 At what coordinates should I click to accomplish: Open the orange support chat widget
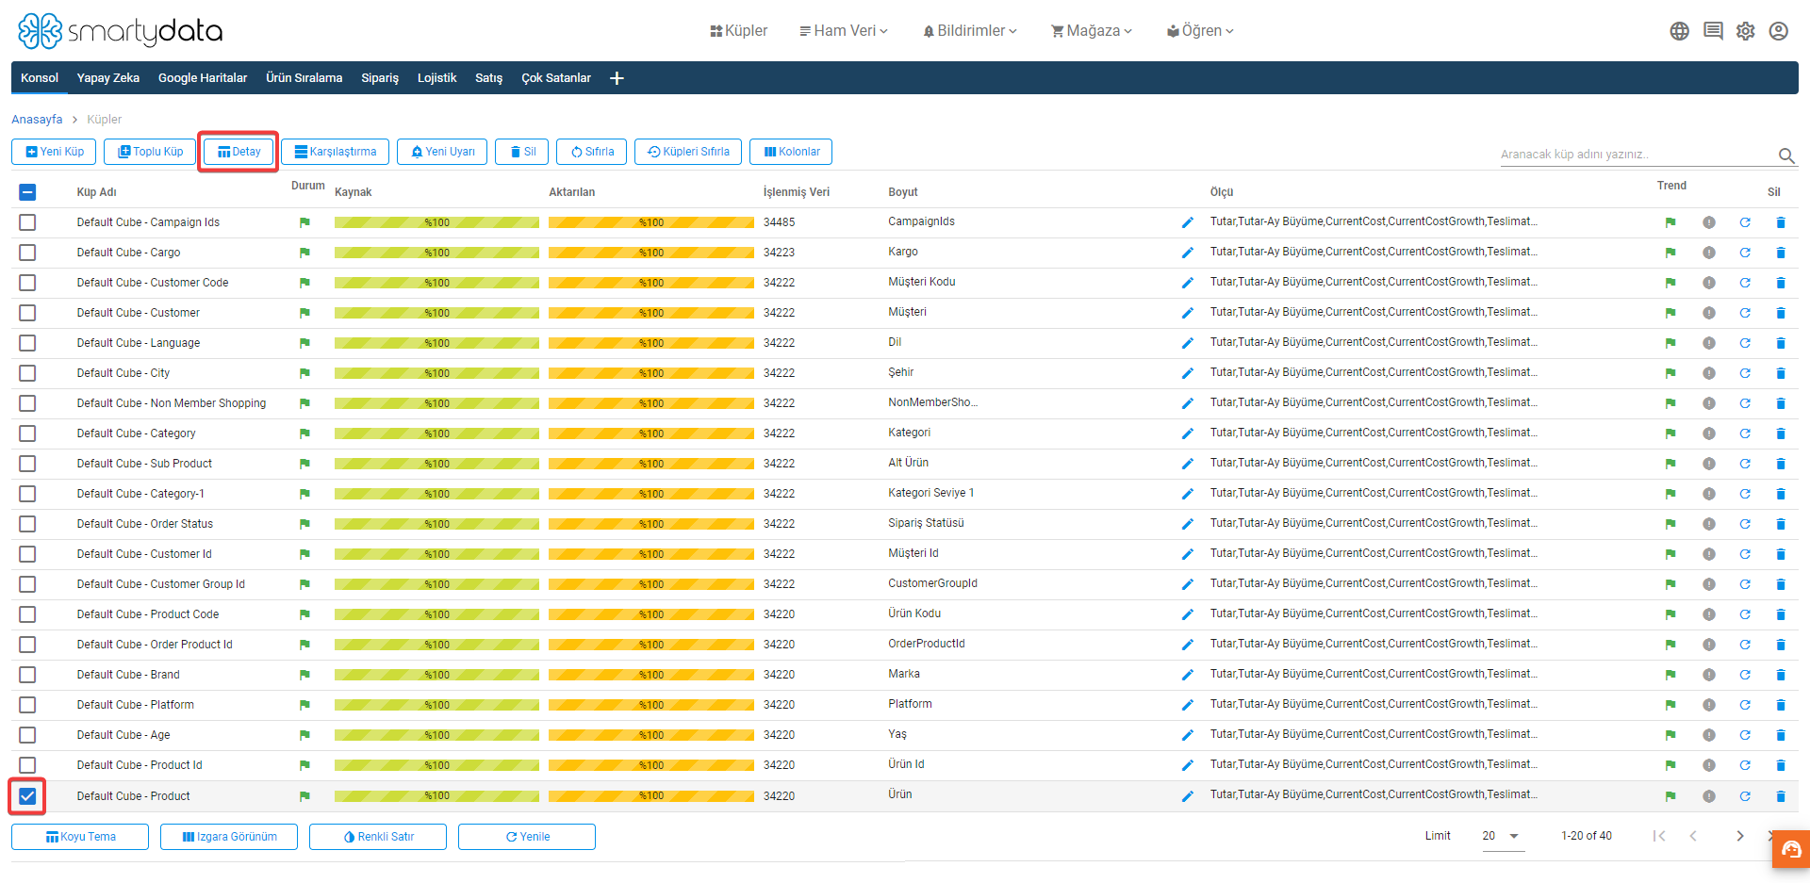tap(1791, 849)
